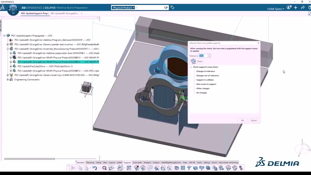This screenshot has width=311, height=175.
Task: Switch to the Standard toolbar tab
Action: 80,162
